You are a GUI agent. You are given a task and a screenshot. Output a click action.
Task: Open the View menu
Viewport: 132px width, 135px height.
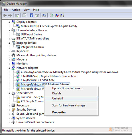click(27, 10)
